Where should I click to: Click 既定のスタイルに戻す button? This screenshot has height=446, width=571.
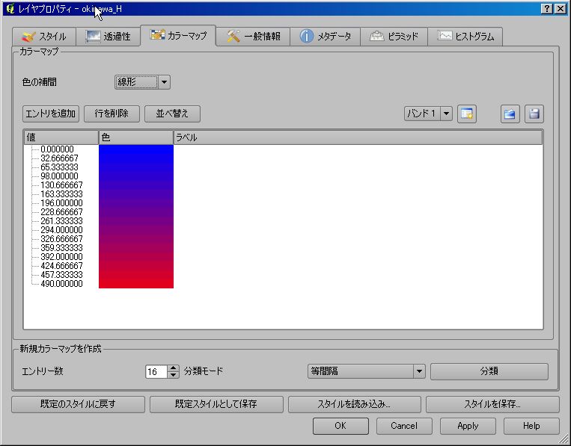pyautogui.click(x=78, y=404)
